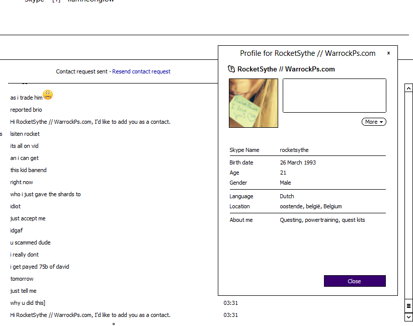This screenshot has height=326, width=413.
Task: Click the message 'right now'
Action: [22, 182]
